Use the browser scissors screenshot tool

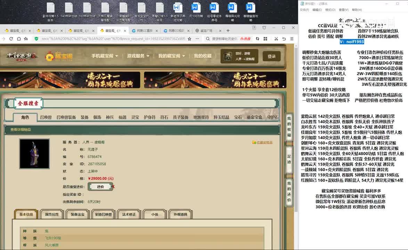276,39
